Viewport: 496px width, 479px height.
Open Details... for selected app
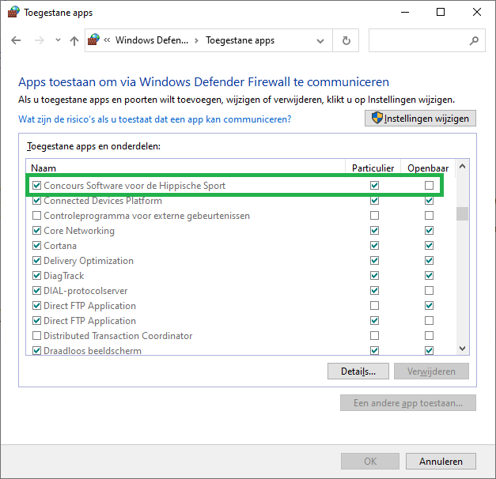[358, 372]
